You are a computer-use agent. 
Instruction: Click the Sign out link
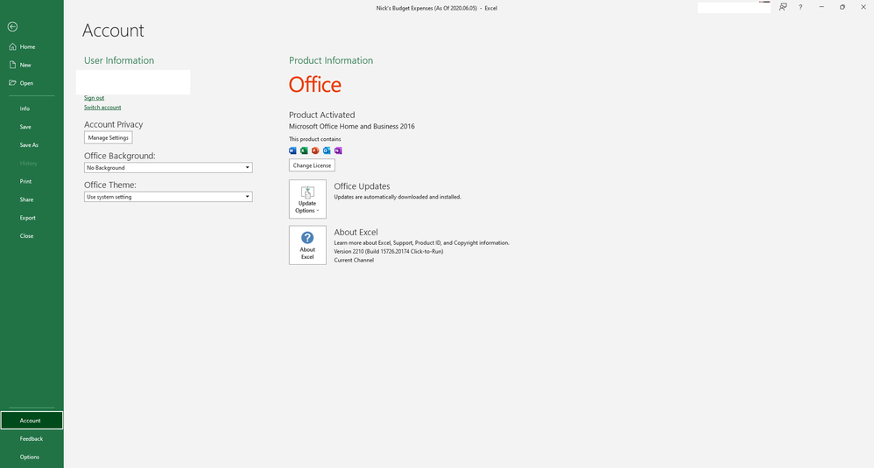(x=95, y=98)
